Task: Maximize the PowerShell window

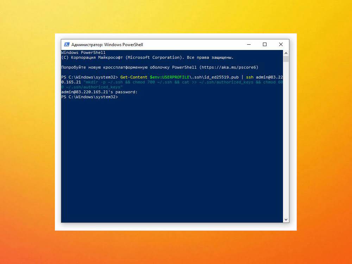Action: coord(265,44)
